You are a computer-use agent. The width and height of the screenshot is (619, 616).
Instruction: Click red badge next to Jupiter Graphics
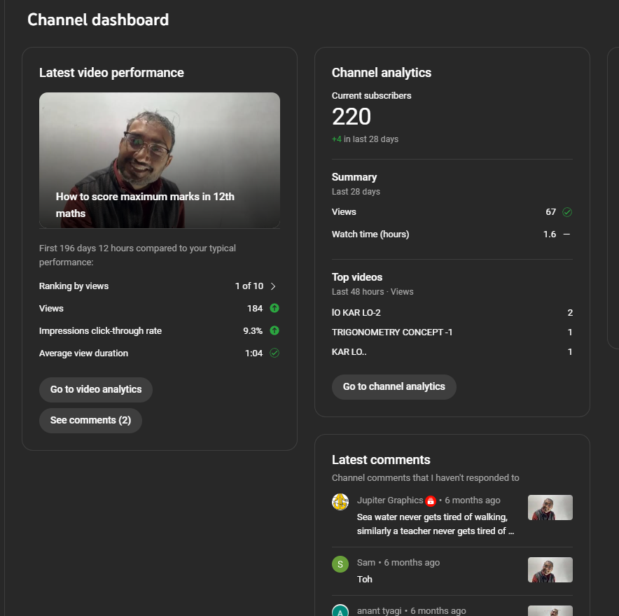point(431,500)
